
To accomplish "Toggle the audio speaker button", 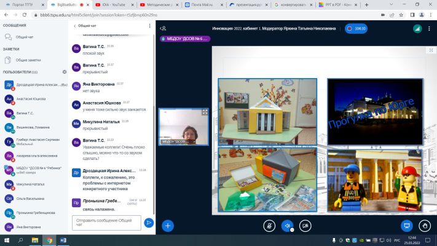I will pos(287,226).
